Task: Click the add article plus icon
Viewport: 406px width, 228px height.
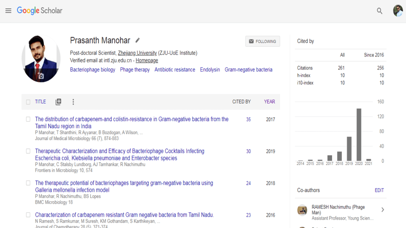Action: click(x=58, y=102)
